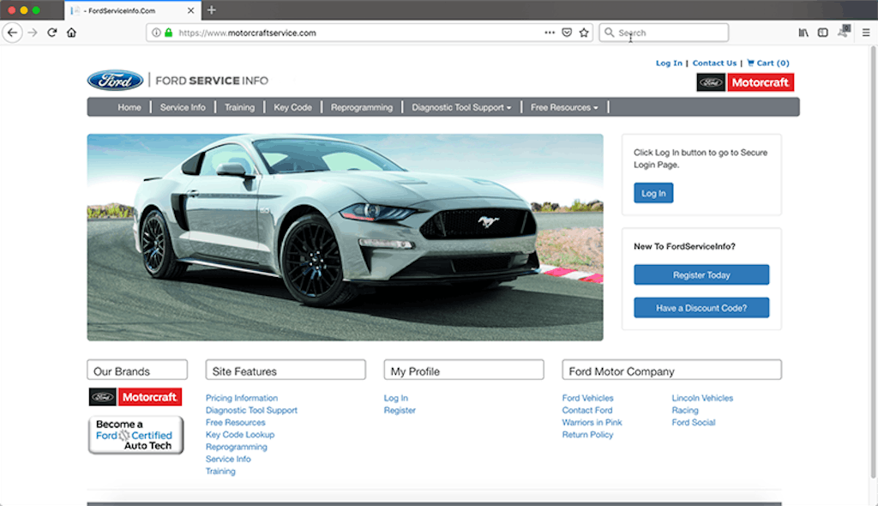Click the browser forward arrow
The height and width of the screenshot is (506, 878).
33,33
